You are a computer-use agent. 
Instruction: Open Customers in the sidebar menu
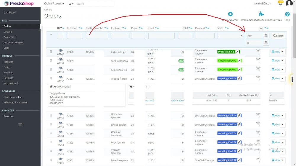coord(9,37)
